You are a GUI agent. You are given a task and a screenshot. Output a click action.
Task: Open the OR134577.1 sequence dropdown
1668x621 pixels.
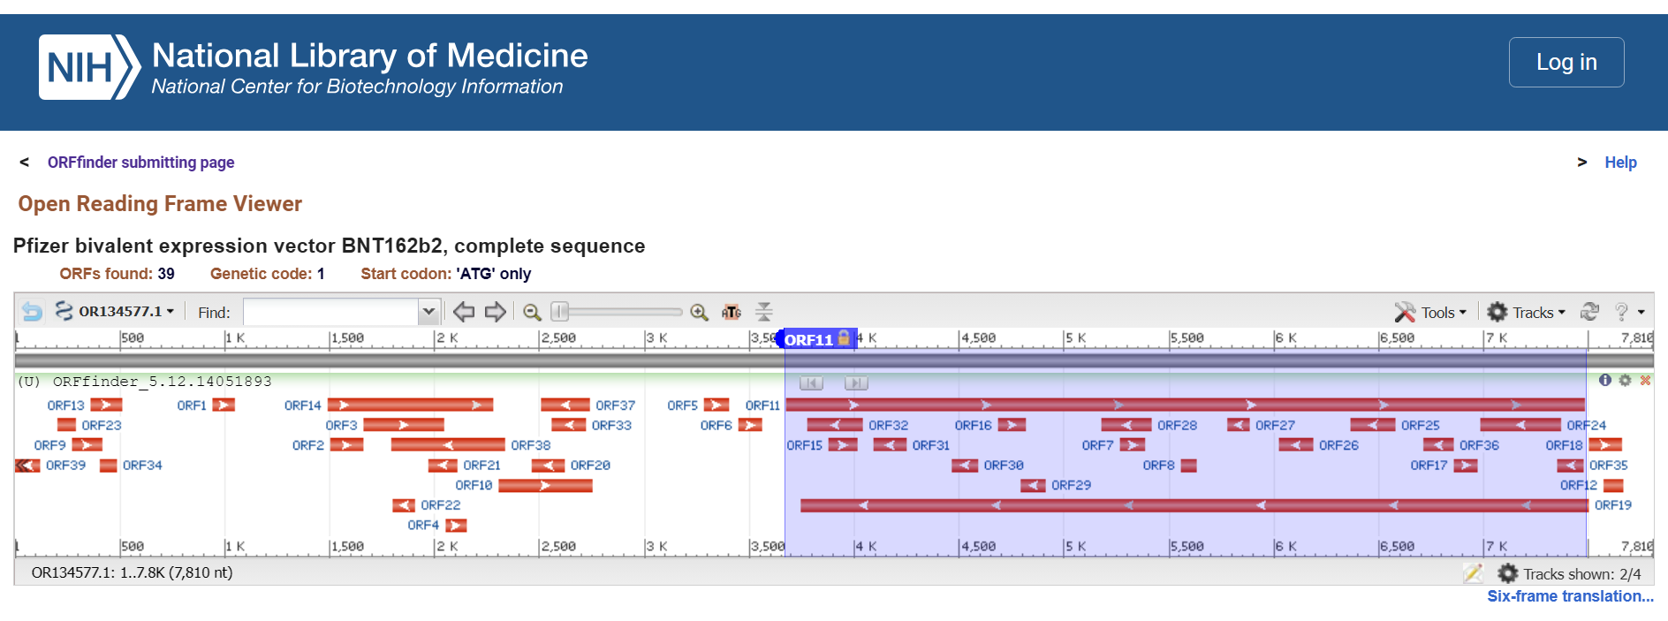pos(126,311)
